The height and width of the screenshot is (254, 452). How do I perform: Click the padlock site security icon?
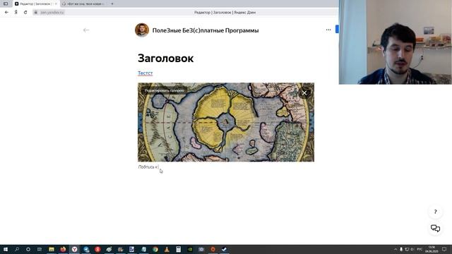[36, 13]
